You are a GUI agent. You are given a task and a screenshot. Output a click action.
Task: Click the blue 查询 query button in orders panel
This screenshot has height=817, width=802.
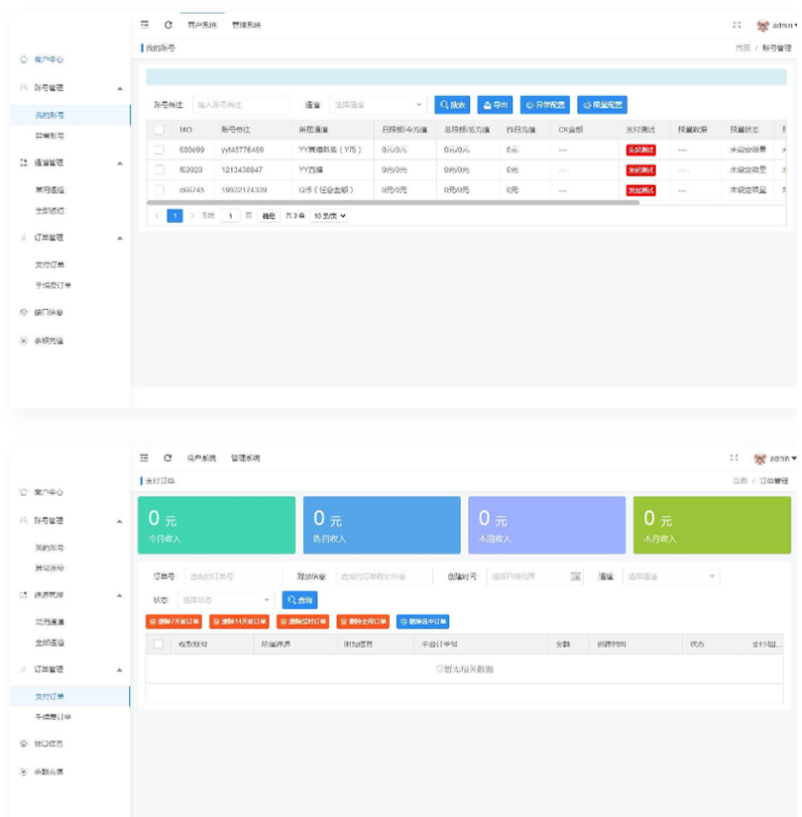coord(301,600)
